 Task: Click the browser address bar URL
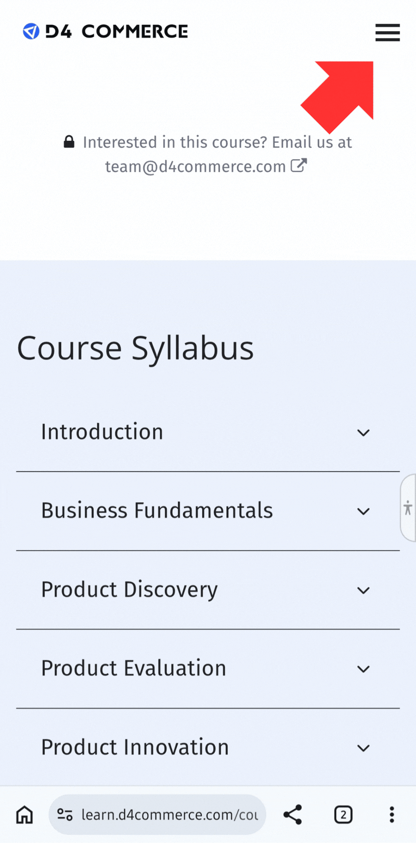tap(169, 815)
